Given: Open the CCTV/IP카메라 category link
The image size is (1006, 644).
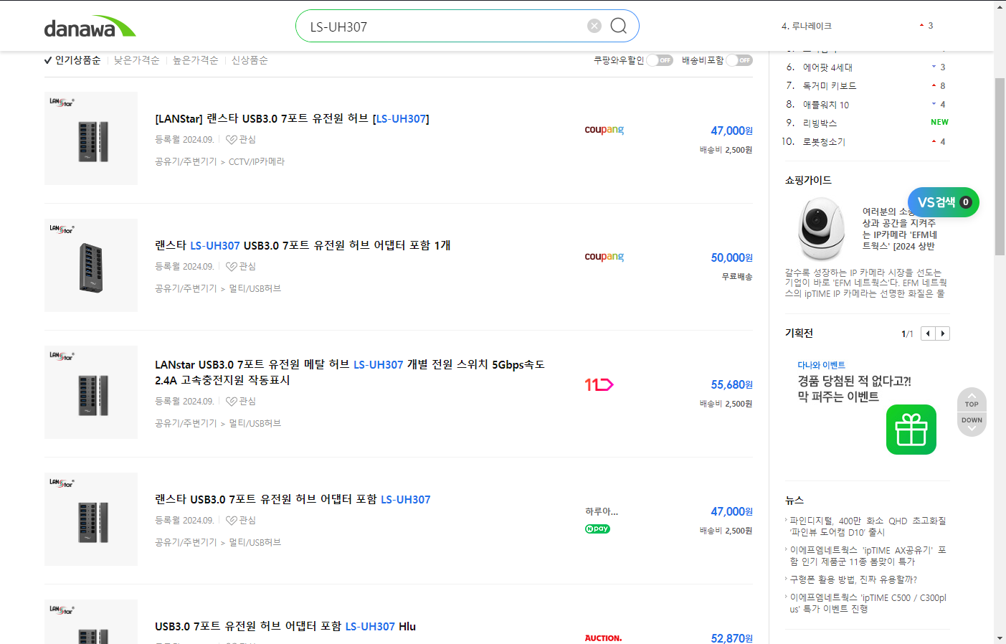Looking at the screenshot, I should (x=257, y=161).
